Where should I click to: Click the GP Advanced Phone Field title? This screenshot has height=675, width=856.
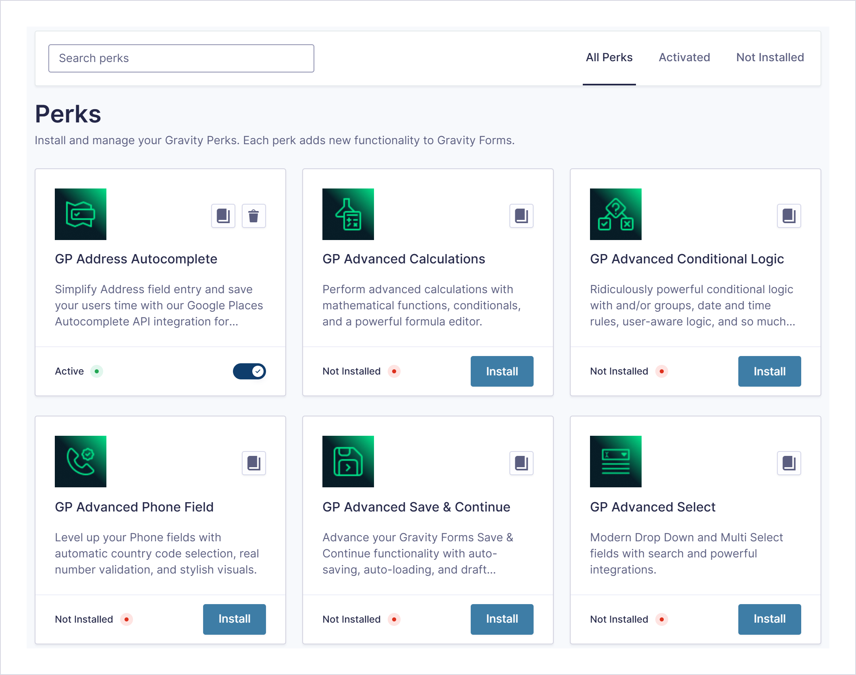click(134, 507)
